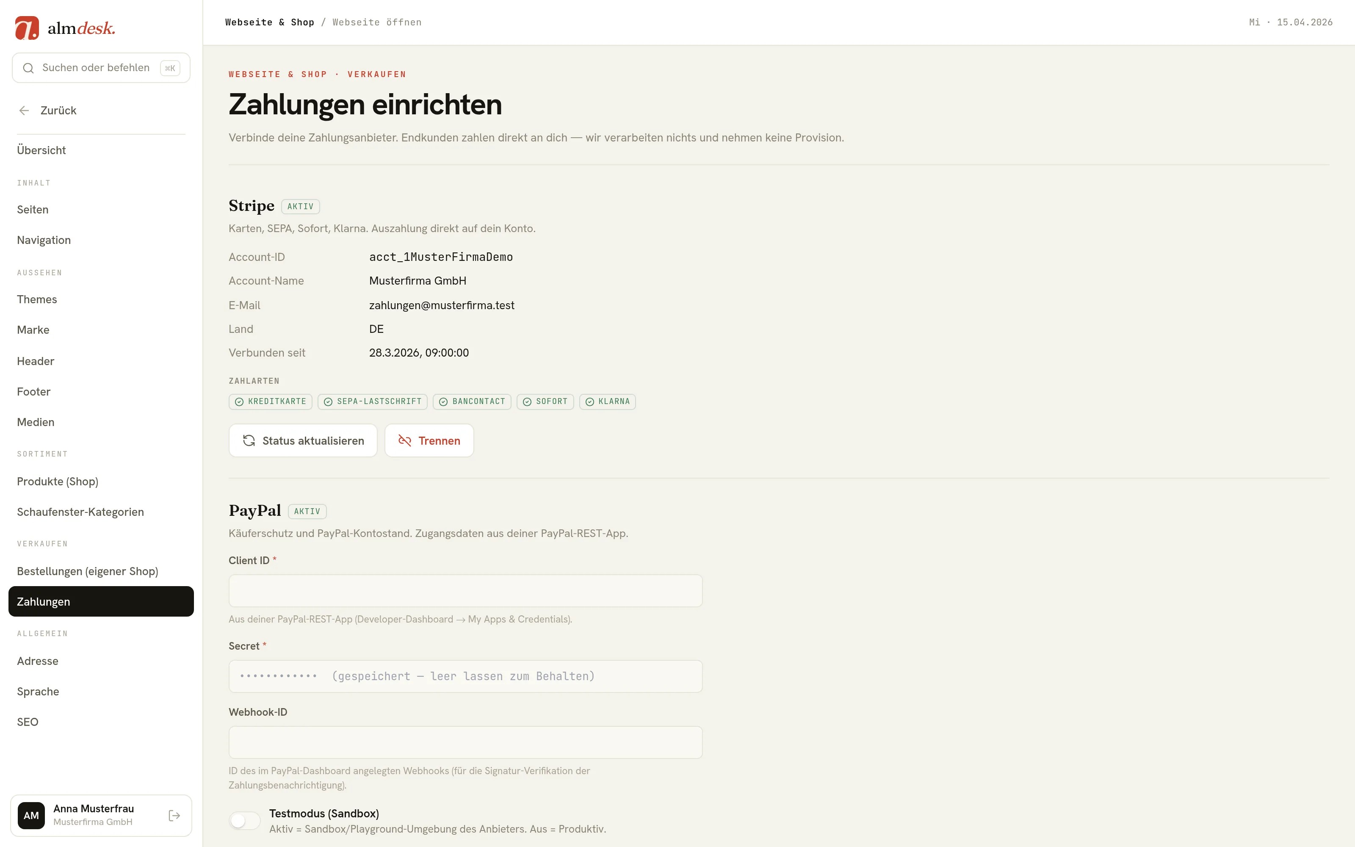Click the PayPal section heading
The height and width of the screenshot is (847, 1355).
[255, 511]
